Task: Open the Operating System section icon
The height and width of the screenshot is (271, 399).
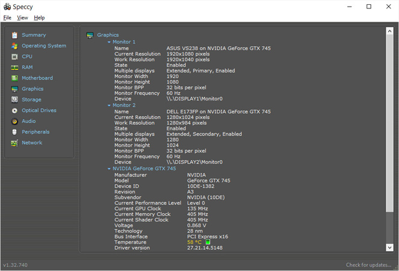Action: tap(14, 46)
